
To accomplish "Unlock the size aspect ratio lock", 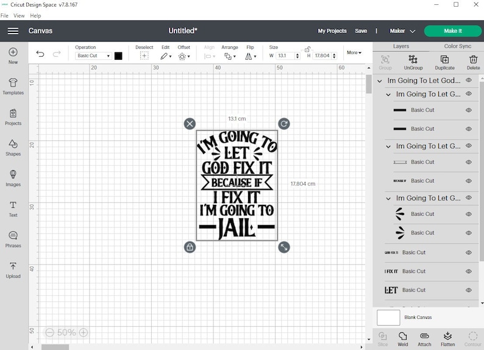I will (307, 49).
